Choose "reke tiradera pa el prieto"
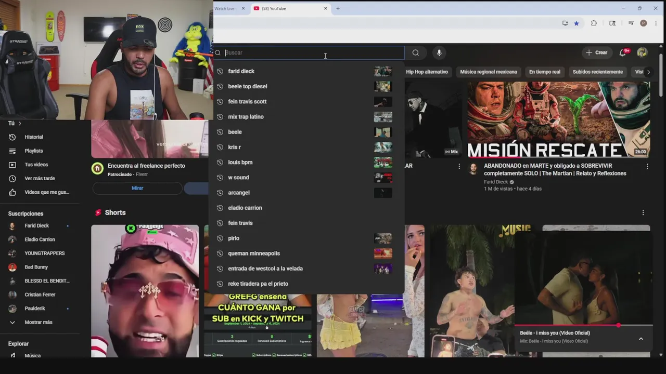Viewport: 666px width, 374px height. (x=306, y=284)
